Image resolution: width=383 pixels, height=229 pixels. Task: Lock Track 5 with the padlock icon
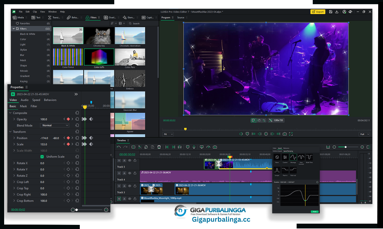[x=135, y=160]
